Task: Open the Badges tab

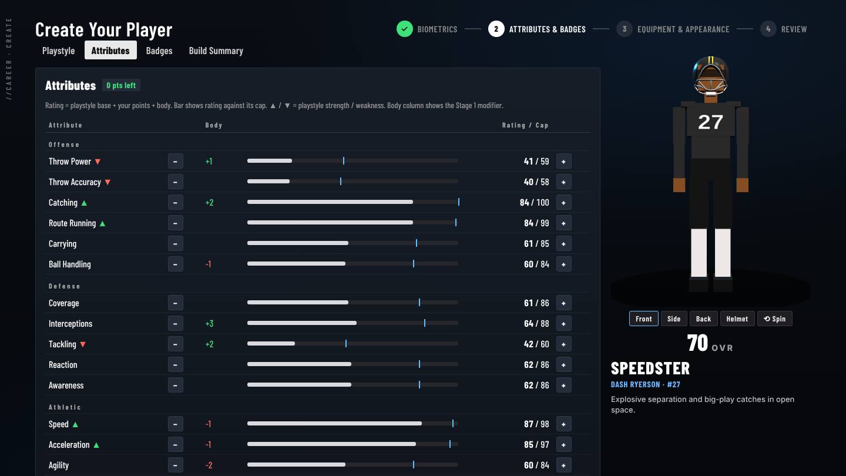Action: [159, 51]
